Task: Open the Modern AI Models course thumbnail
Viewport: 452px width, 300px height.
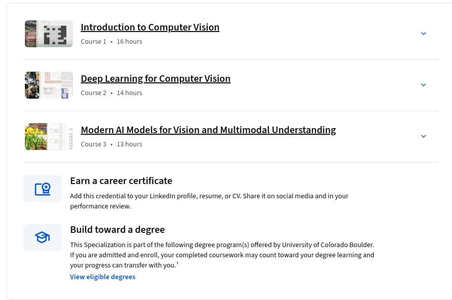Action: click(49, 137)
